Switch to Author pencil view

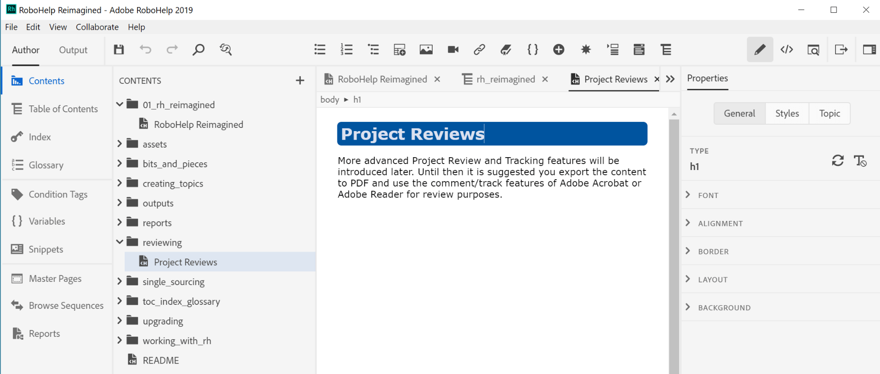pyautogui.click(x=760, y=49)
